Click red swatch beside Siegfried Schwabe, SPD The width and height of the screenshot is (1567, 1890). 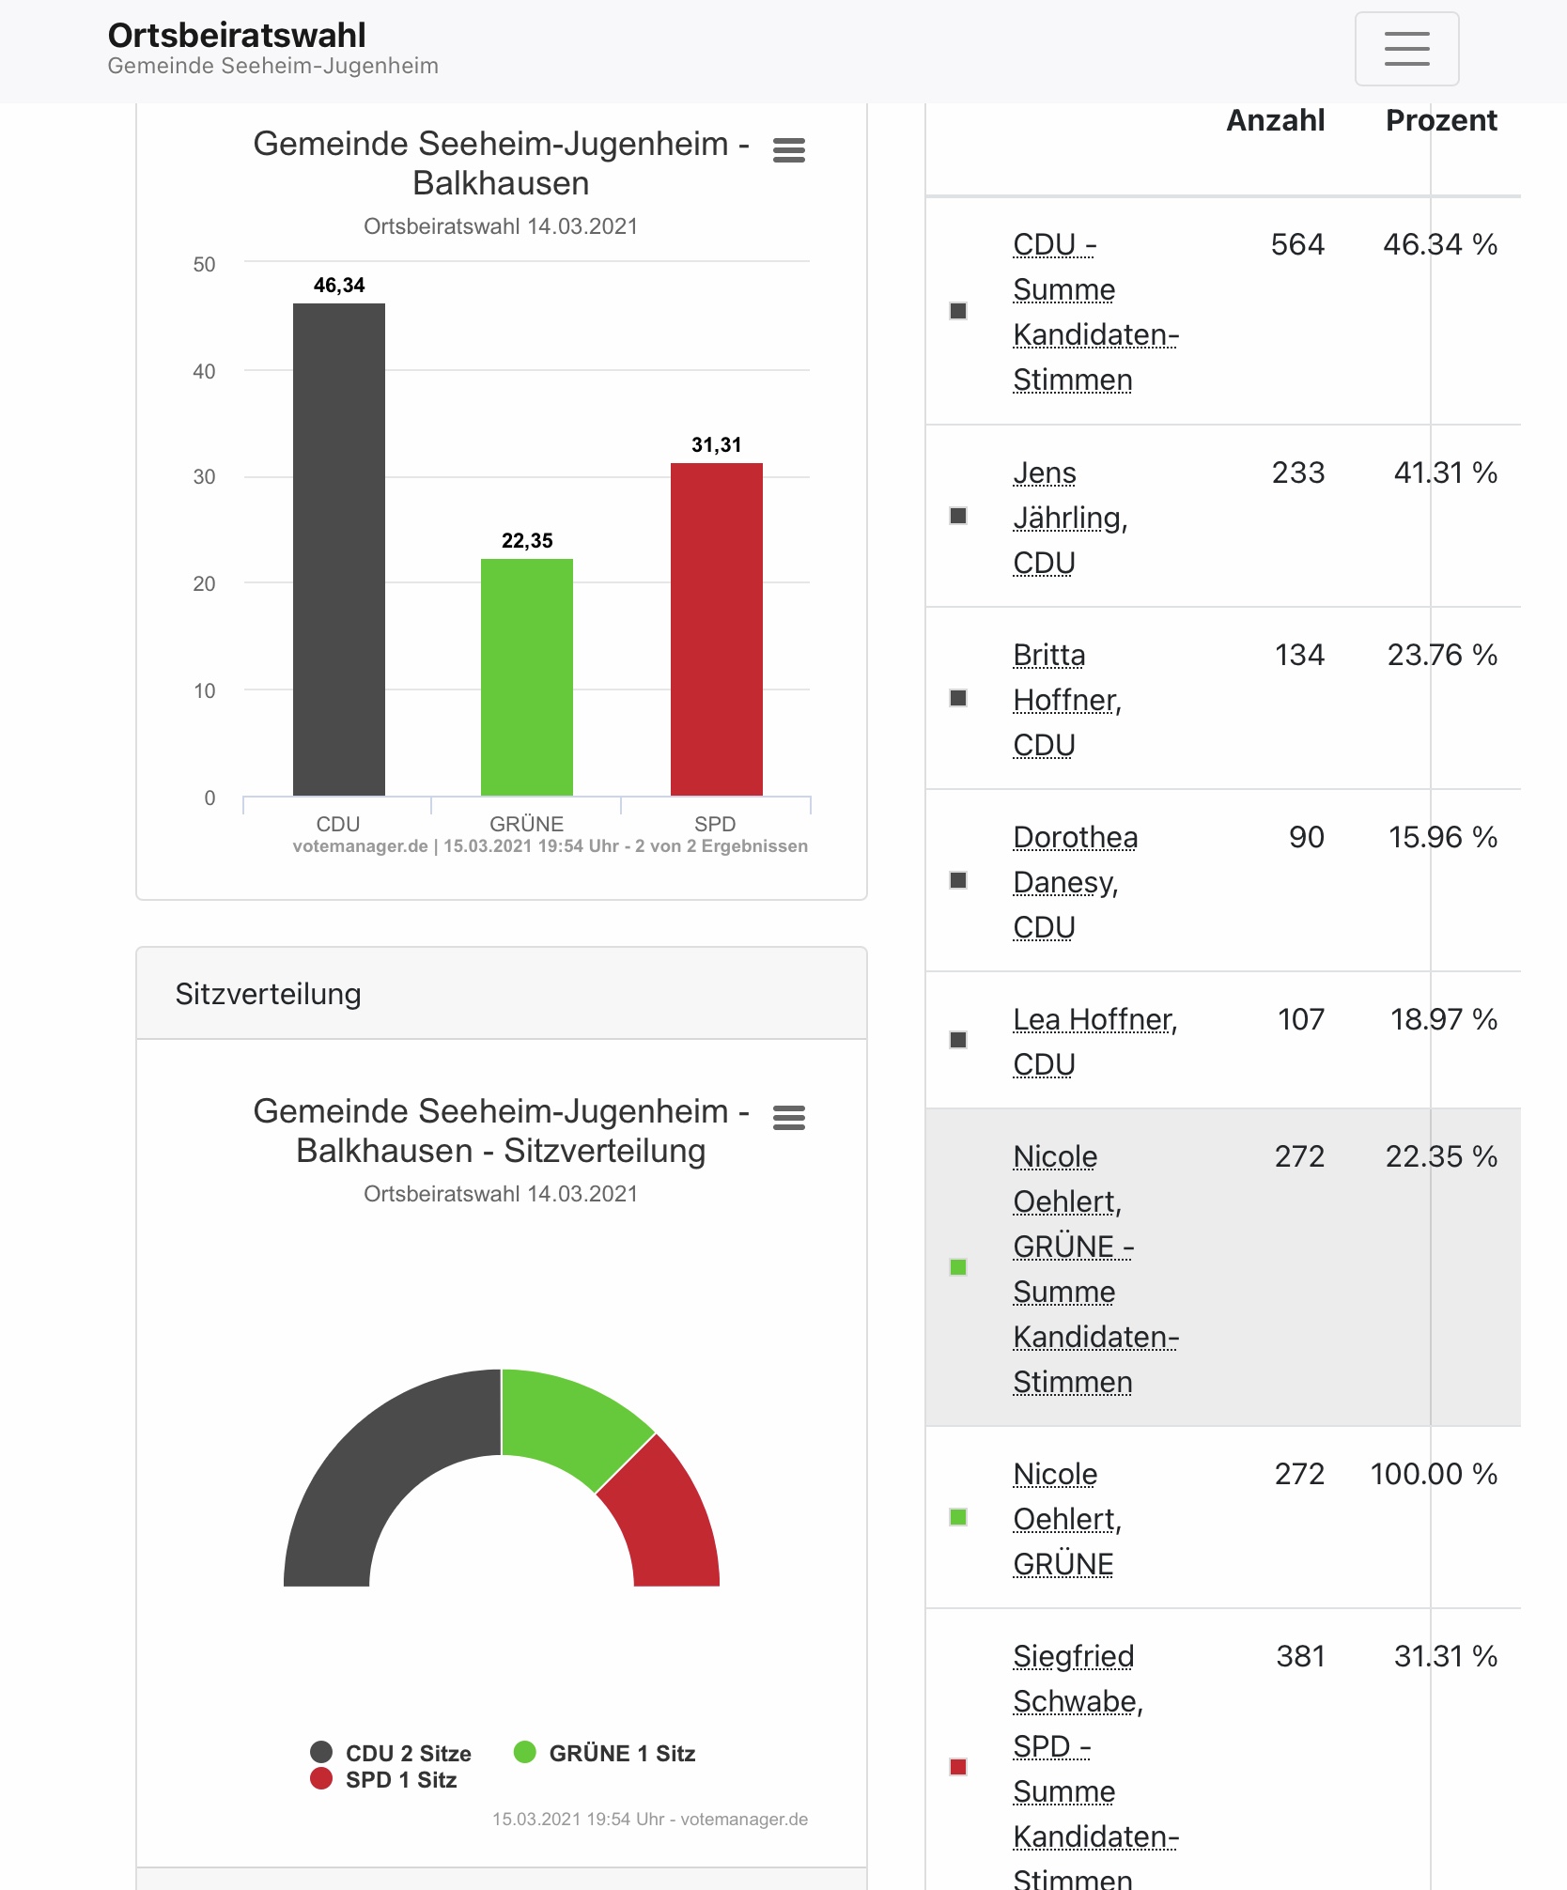[958, 1767]
